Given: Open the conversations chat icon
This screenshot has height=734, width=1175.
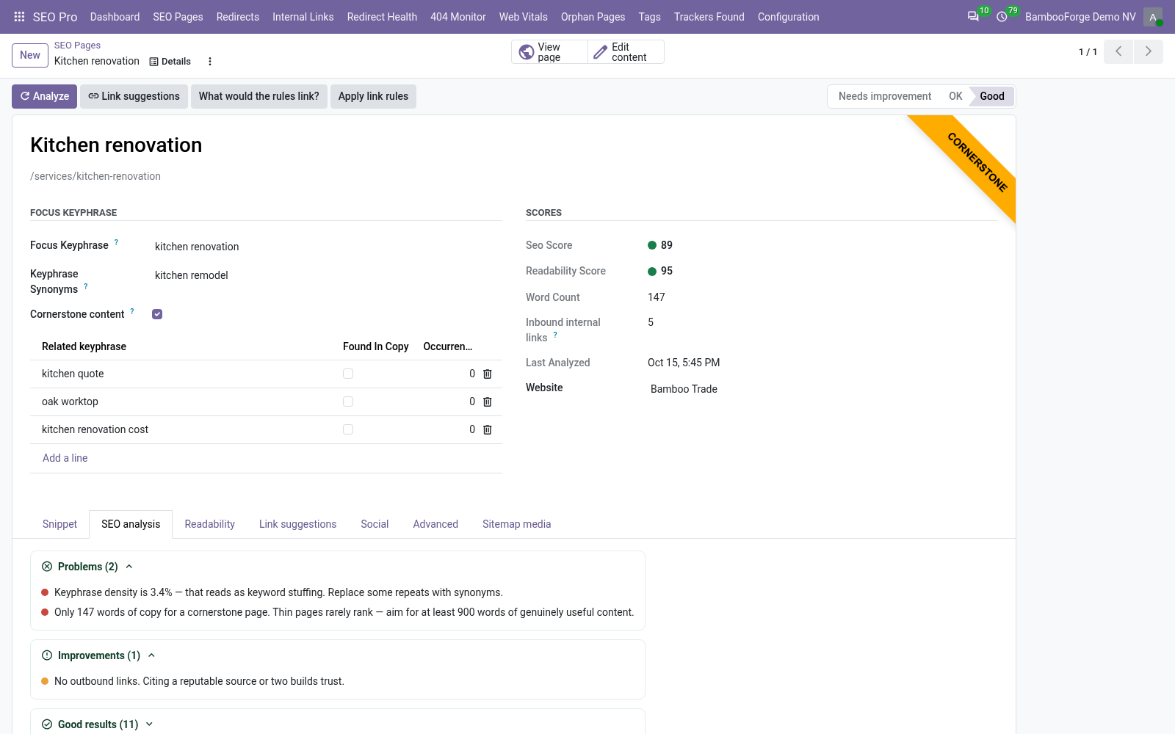Looking at the screenshot, I should point(973,16).
